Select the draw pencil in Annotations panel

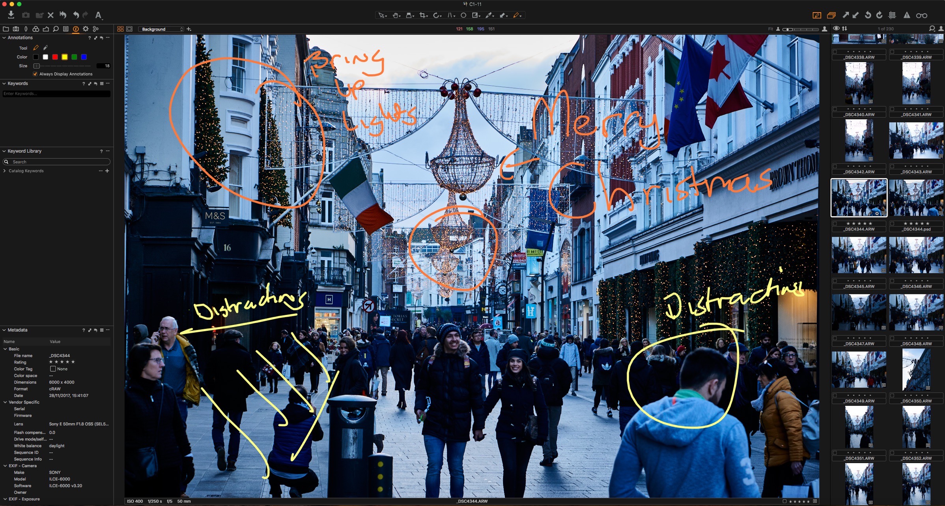(x=36, y=48)
